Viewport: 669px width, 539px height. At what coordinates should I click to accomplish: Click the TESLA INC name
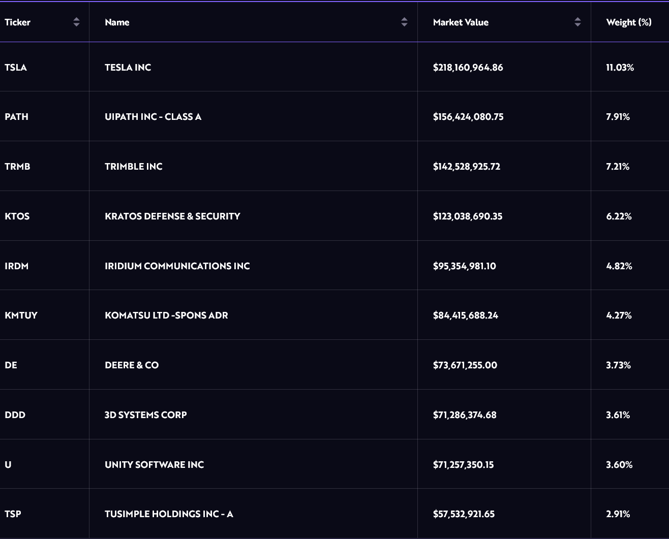click(128, 68)
